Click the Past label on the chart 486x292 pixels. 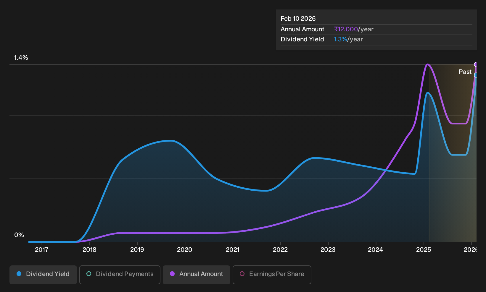pos(465,72)
